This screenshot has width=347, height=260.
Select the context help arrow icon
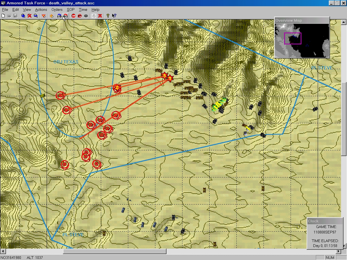(114, 16)
